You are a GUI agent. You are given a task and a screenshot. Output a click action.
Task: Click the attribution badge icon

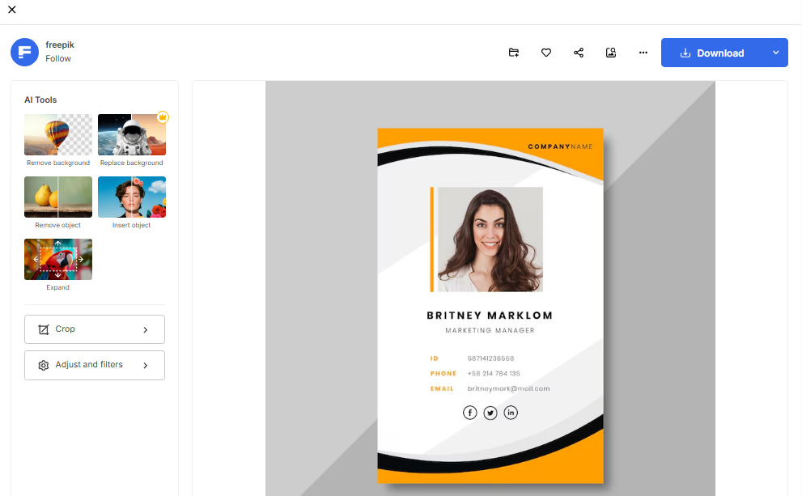pos(611,52)
